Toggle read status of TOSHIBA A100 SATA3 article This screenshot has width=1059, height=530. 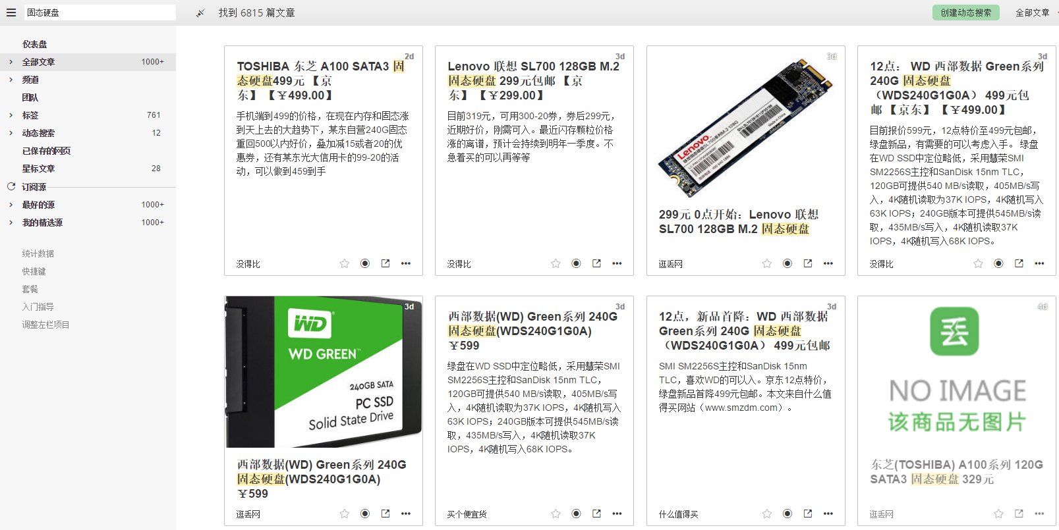point(365,263)
